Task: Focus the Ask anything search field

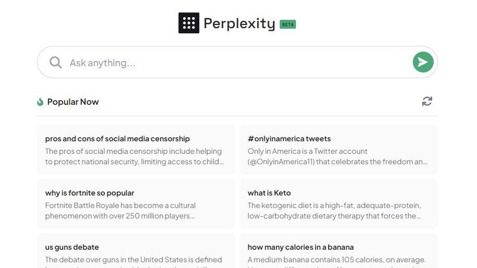Action: coord(235,63)
